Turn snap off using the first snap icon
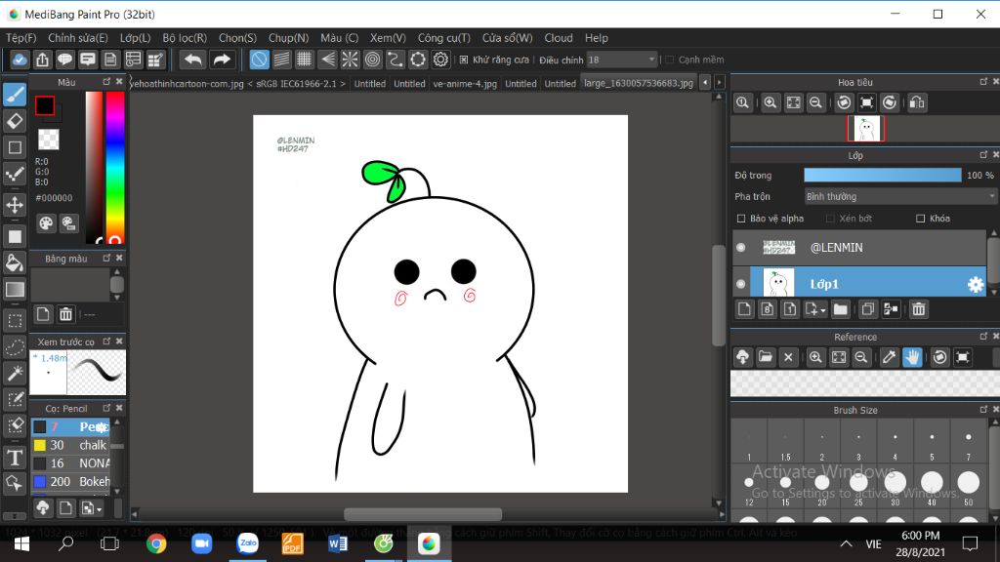The width and height of the screenshot is (1000, 562). click(x=259, y=60)
